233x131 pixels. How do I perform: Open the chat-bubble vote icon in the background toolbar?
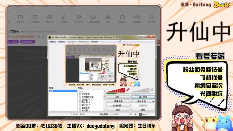tap(137, 17)
